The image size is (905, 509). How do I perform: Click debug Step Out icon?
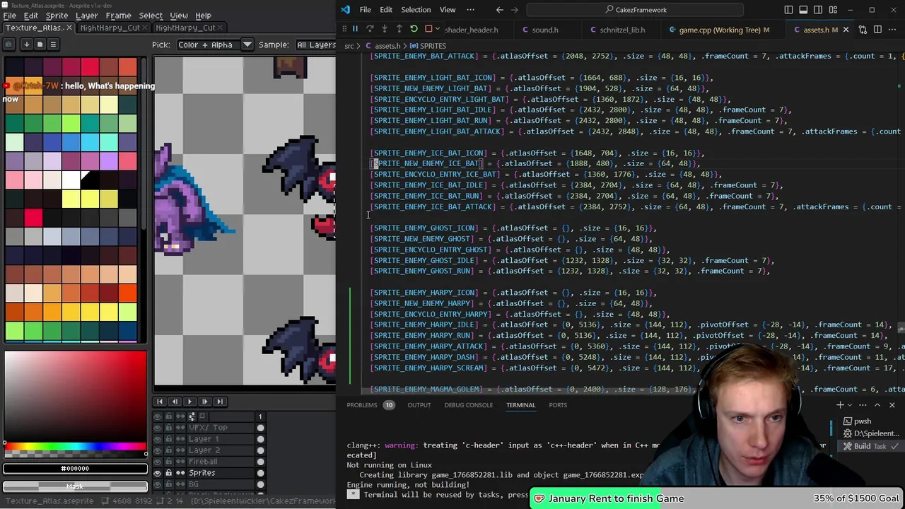pos(399,29)
